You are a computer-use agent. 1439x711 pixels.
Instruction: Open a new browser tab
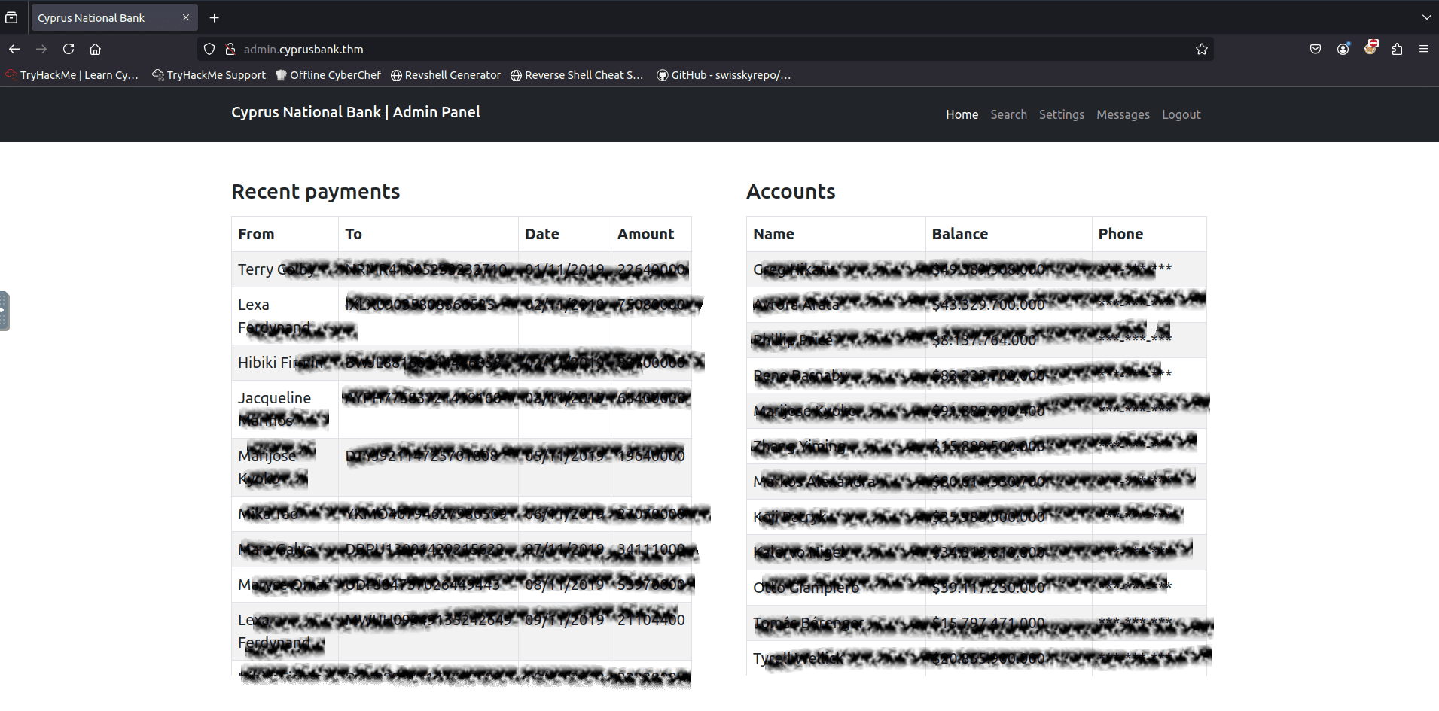pyautogui.click(x=215, y=17)
